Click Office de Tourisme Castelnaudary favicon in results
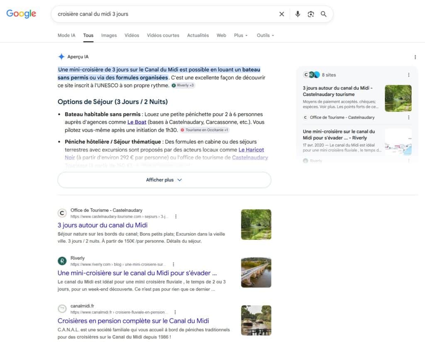The width and height of the screenshot is (425, 342). coord(62,213)
